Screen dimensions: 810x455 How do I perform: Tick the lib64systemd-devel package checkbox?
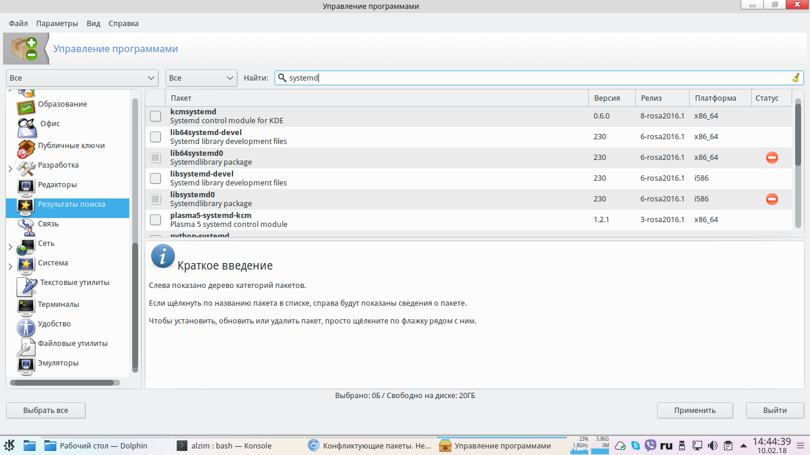155,137
